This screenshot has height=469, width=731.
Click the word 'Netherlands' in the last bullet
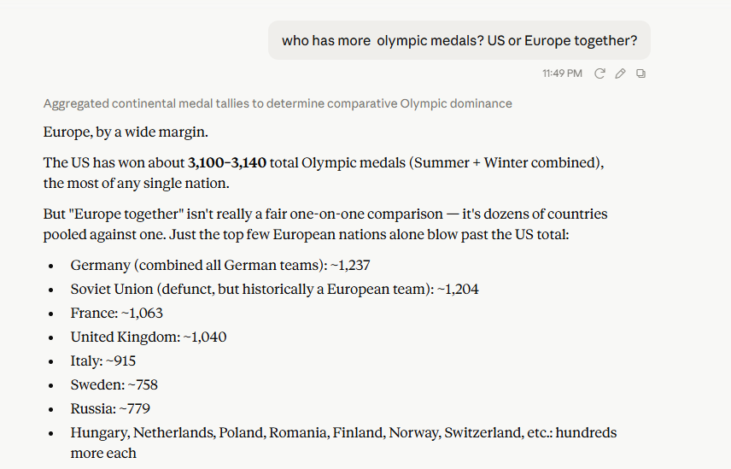[x=174, y=432]
